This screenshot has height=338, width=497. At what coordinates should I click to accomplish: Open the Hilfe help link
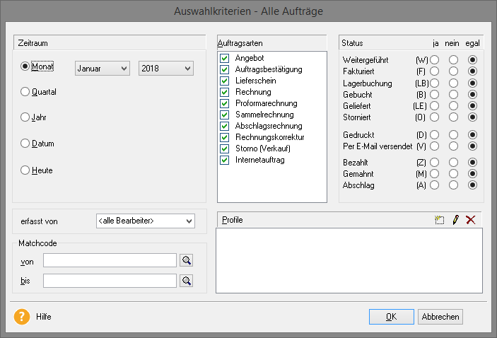point(43,317)
